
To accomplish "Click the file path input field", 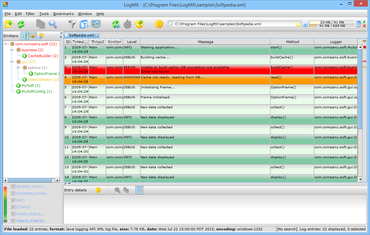I will click(235, 24).
